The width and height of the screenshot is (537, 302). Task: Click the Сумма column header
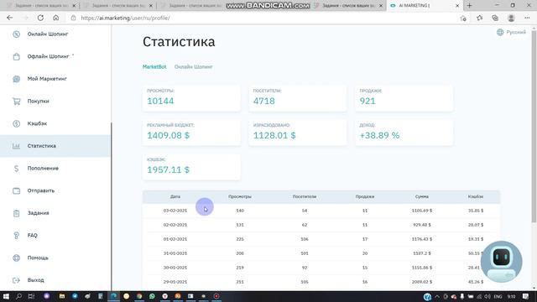(x=422, y=196)
